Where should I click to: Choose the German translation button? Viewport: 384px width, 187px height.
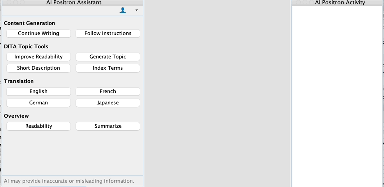point(39,103)
